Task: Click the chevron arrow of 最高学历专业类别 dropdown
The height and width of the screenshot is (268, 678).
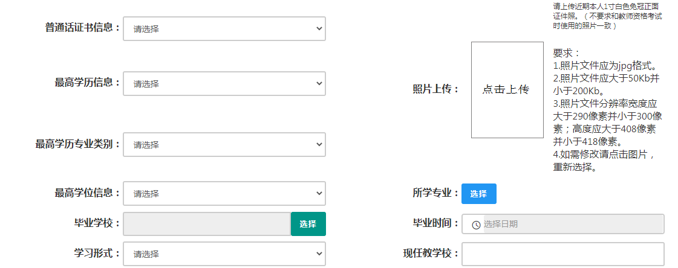Action: 319,144
